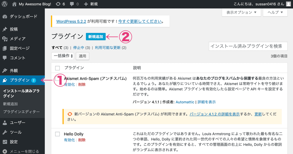Toggle the select-all checkbox in table header
This screenshot has width=293, height=154.
coord(57,68)
